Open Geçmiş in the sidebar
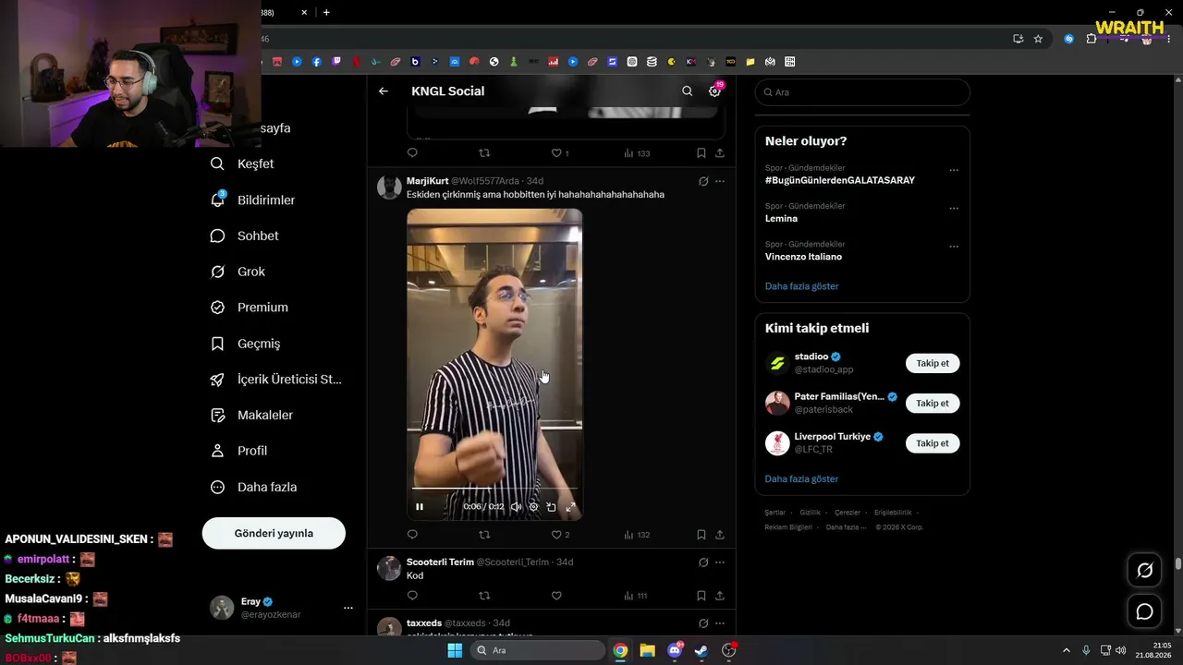 [245, 344]
